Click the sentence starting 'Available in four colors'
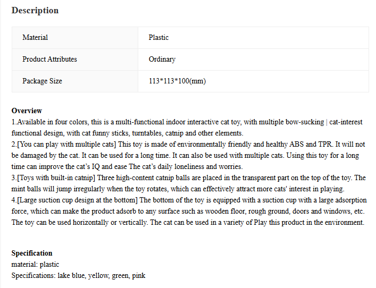Image resolution: width=376 pixels, height=288 pixels. click(x=187, y=128)
